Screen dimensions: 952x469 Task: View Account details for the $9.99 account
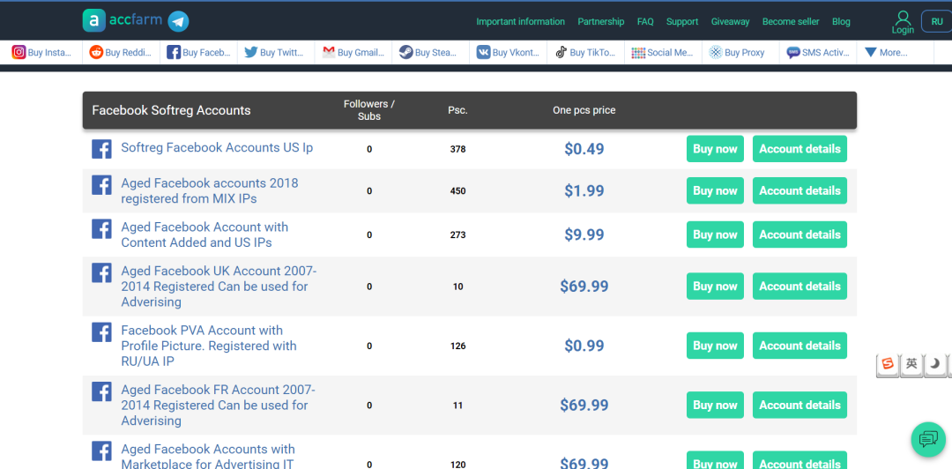800,234
